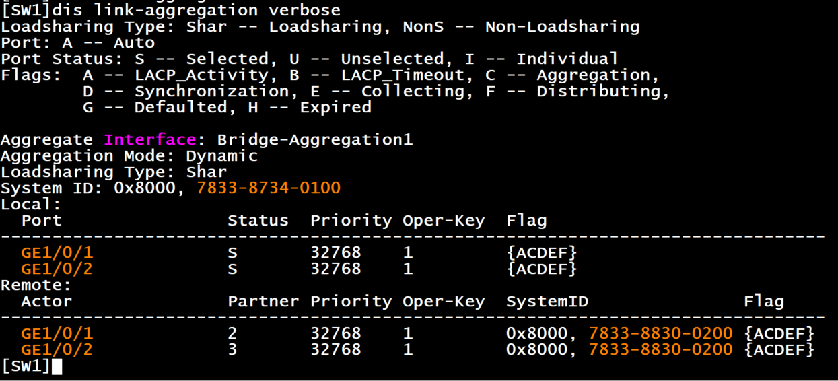Viewport: 838px width, 381px height.
Task: Click the [SW1] prompt cursor at bottom
Action: click(57, 367)
